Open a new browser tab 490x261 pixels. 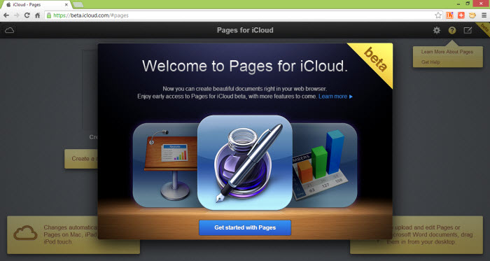(78, 5)
